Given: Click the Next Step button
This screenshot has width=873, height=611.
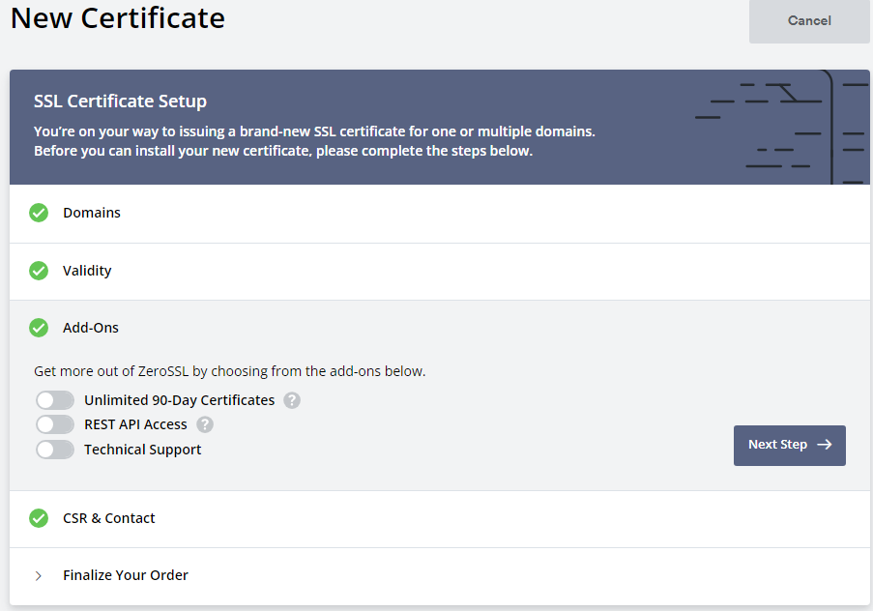Looking at the screenshot, I should (x=790, y=445).
